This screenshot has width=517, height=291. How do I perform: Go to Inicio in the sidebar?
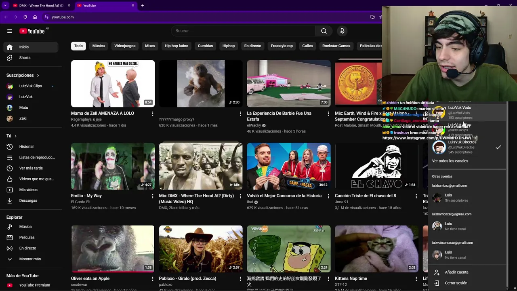(x=31, y=47)
